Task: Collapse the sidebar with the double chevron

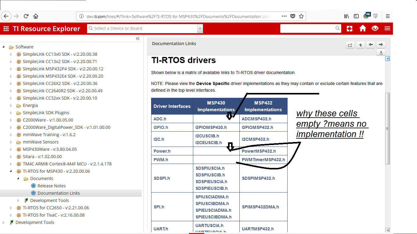Action: 138,38
